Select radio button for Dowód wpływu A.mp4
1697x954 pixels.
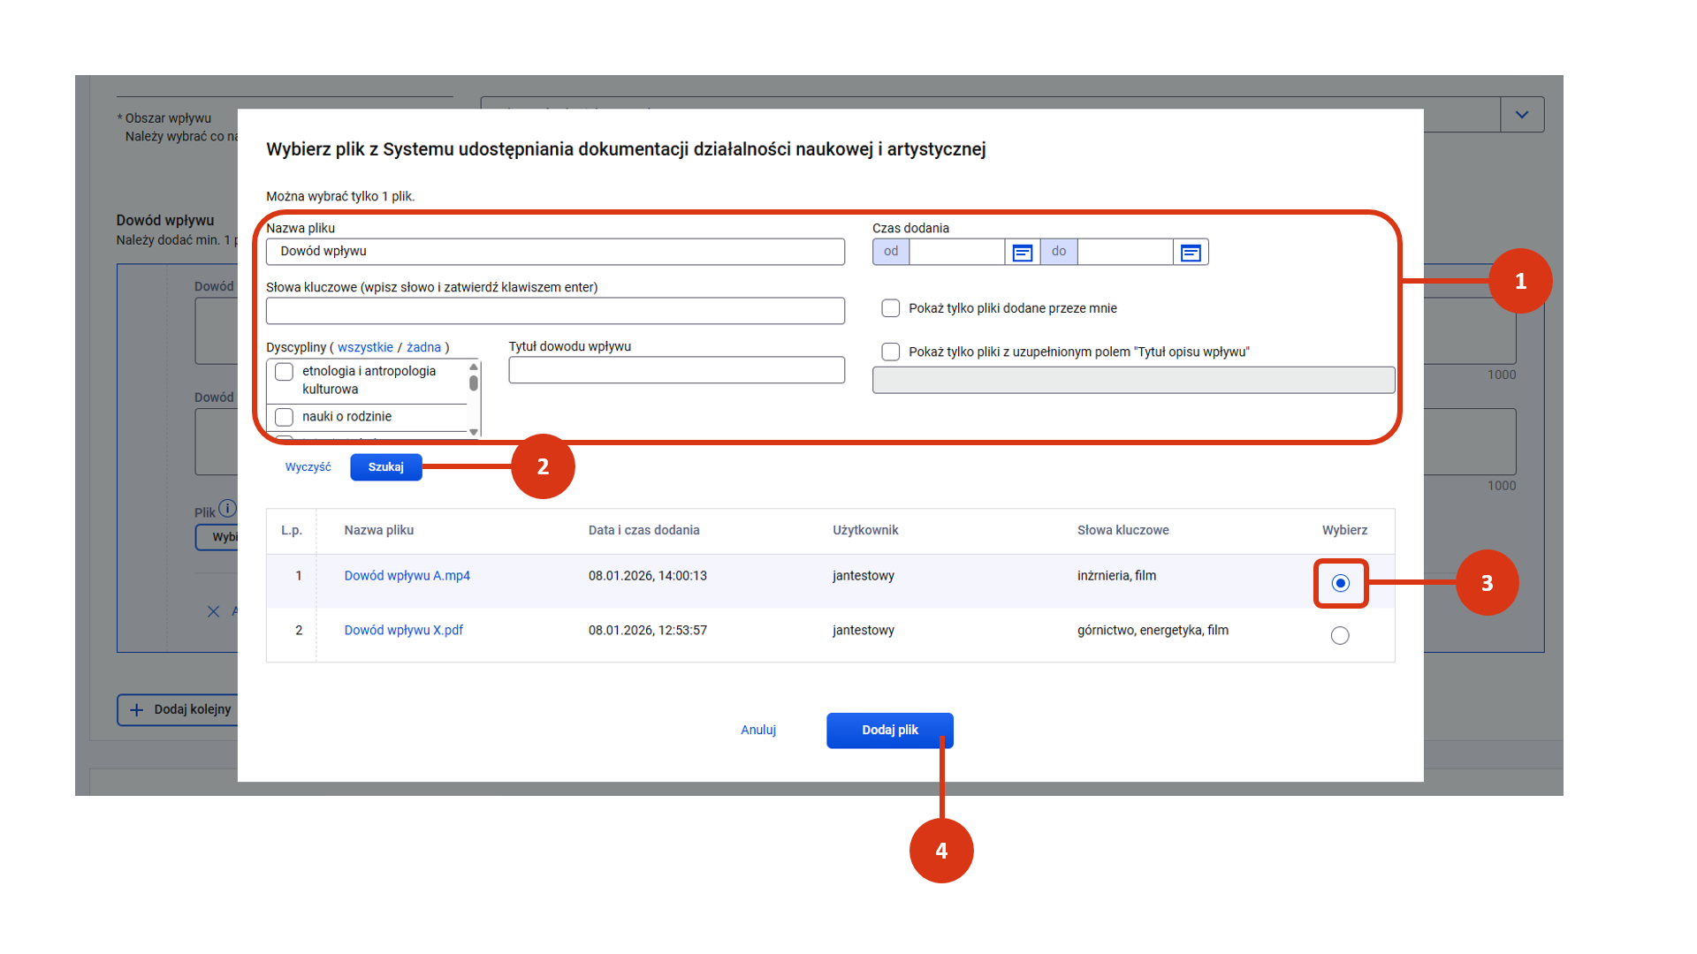1340,583
